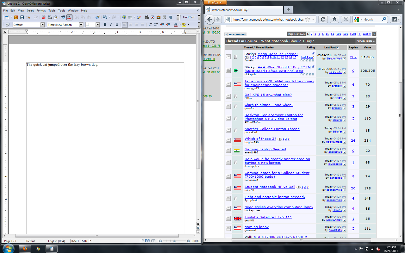Image resolution: width=405 pixels, height=253 pixels.
Task: Run the Spelling and Grammar check icon
Action: pos(63,17)
